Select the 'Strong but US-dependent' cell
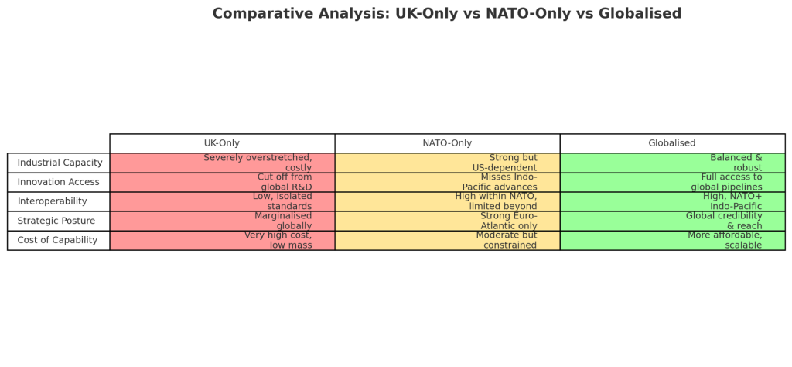This screenshot has width=792, height=367. pos(447,163)
